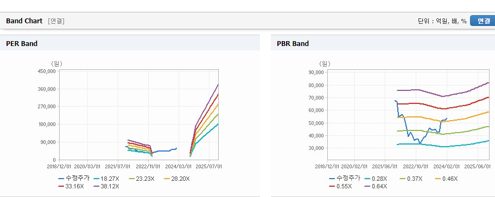
Task: Toggle the 28.20X legend entry
Action: (177, 179)
